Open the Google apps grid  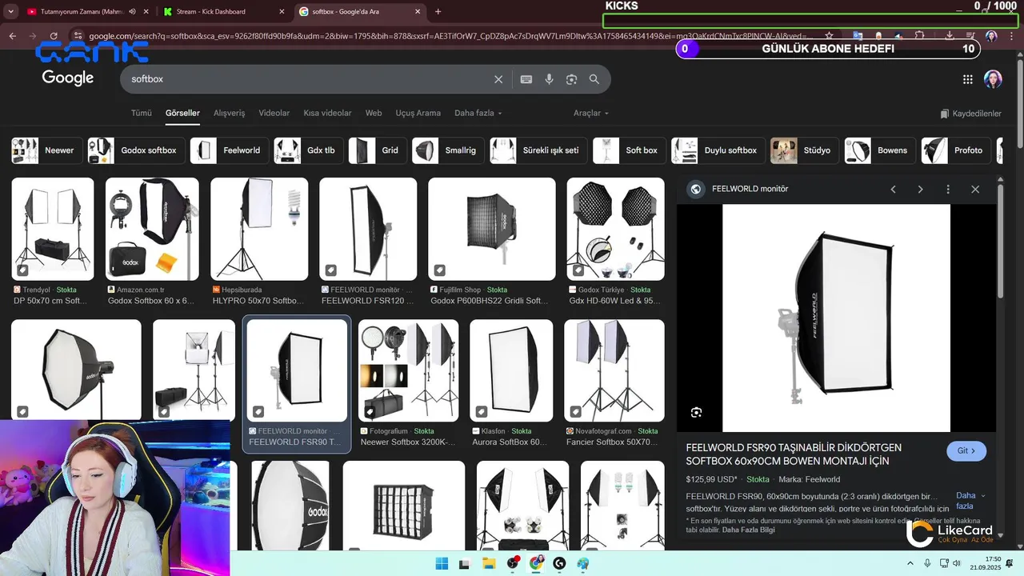967,79
